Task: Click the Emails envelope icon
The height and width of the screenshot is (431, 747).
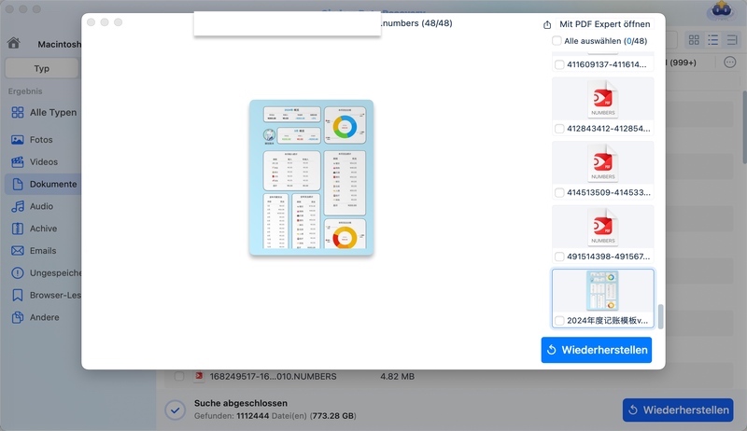Action: click(x=18, y=251)
